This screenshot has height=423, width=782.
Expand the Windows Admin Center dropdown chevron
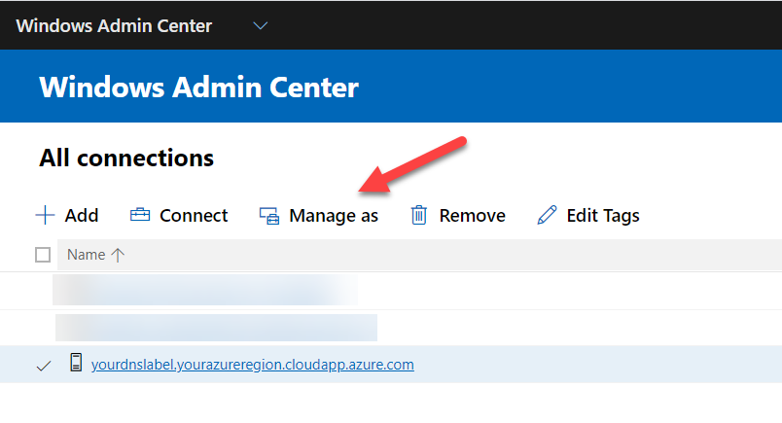click(261, 25)
